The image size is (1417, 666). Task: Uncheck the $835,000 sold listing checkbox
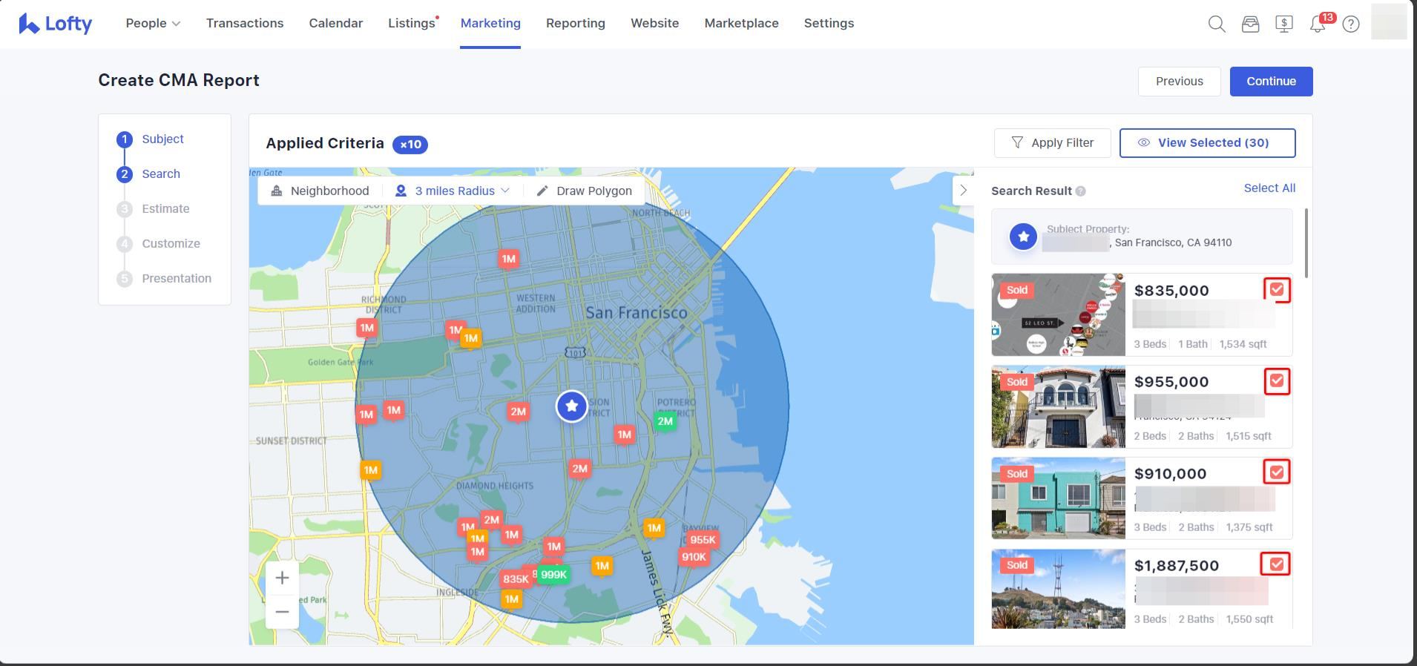(x=1277, y=289)
